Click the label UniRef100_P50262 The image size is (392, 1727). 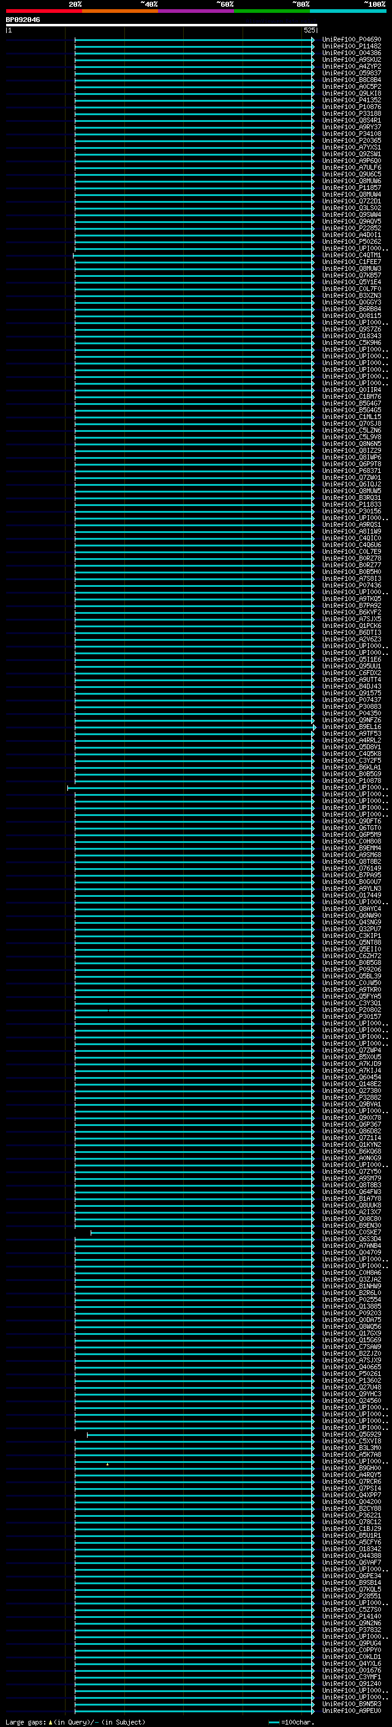click(x=352, y=241)
